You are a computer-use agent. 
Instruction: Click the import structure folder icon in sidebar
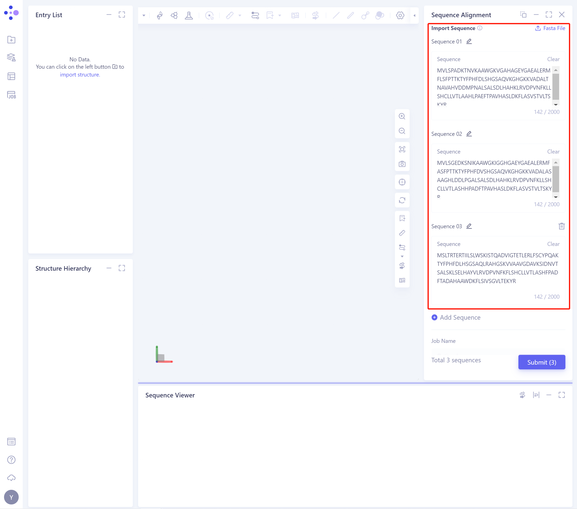[11, 40]
